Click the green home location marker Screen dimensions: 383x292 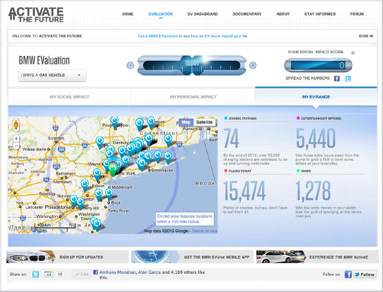click(113, 170)
